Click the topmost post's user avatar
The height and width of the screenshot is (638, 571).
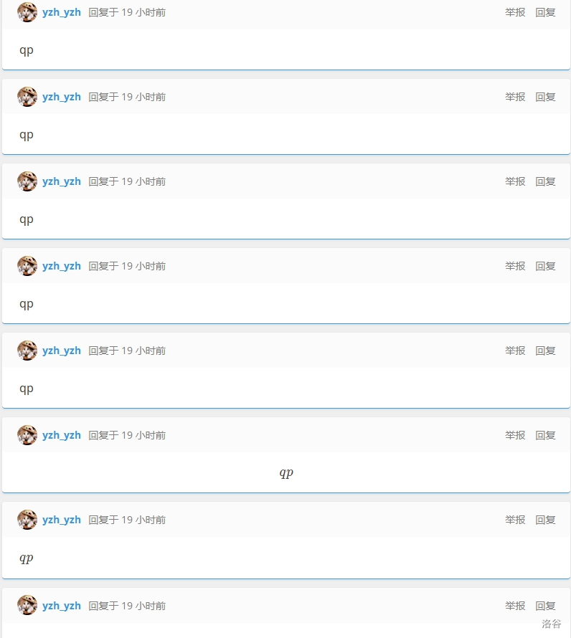click(x=27, y=12)
